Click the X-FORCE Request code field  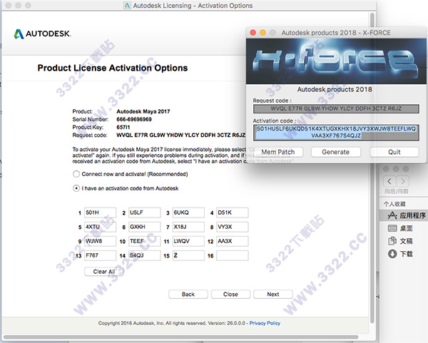click(336, 108)
